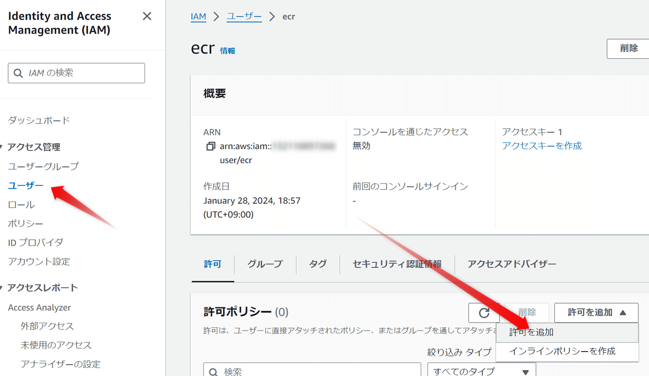Viewport: 649px width, 376px height.
Task: Open ID プロバイダ in the sidebar
Action: click(36, 243)
